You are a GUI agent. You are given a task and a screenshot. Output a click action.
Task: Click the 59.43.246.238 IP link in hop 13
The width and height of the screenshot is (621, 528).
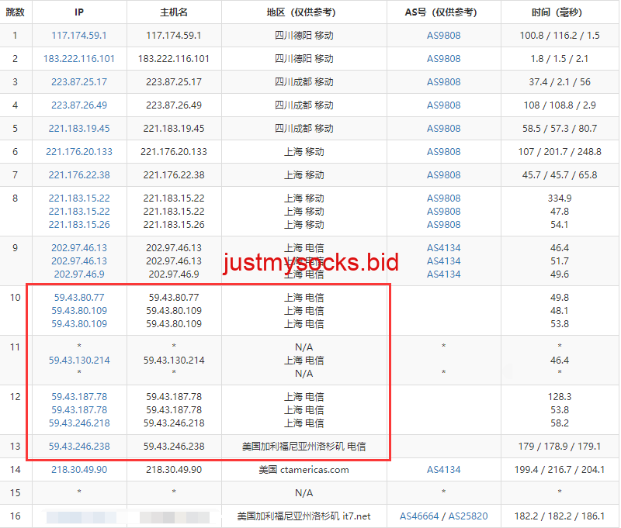tap(79, 447)
